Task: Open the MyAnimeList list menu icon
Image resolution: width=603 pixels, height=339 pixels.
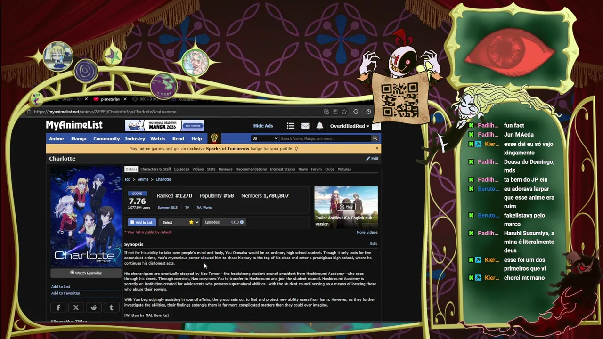Action: pos(290,126)
